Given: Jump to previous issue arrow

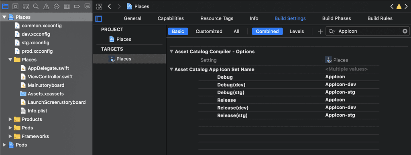Looking at the screenshot, I should pos(392,6).
